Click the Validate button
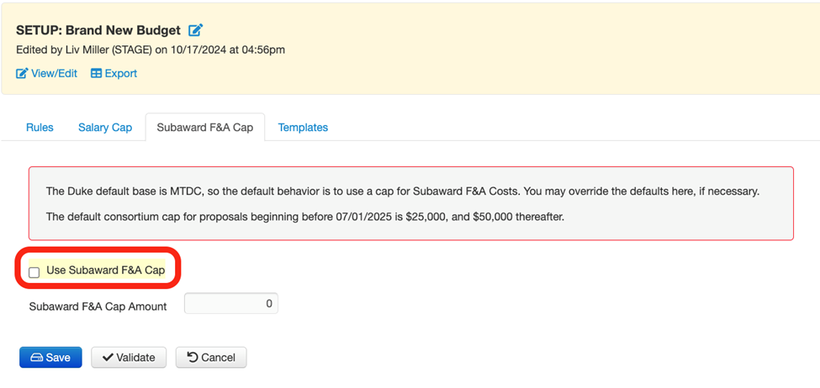The width and height of the screenshot is (820, 388). coord(129,358)
